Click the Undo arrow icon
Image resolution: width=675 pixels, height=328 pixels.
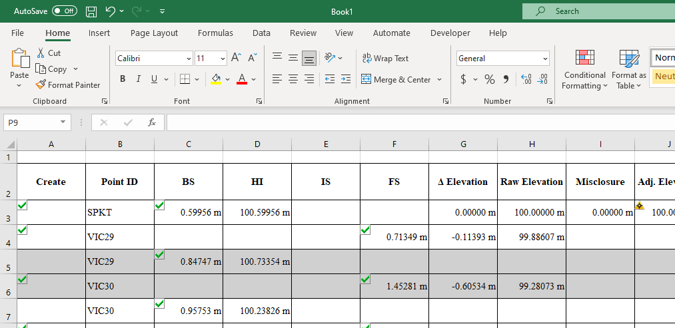(111, 11)
